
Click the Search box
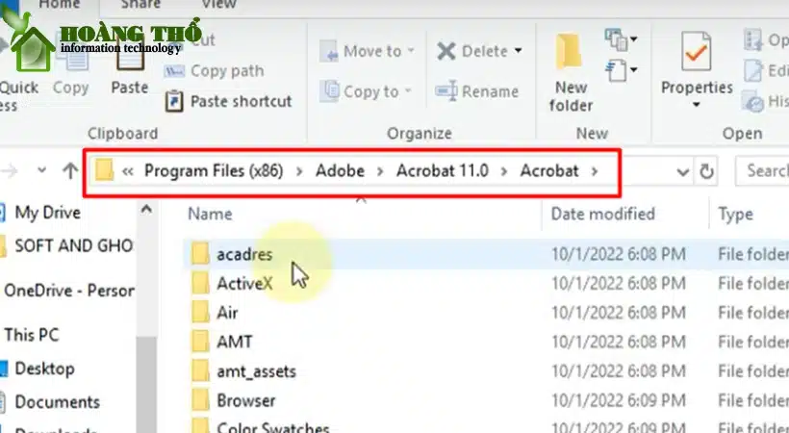point(762,171)
